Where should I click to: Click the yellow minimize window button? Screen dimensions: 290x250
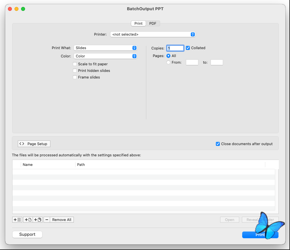tap(16, 9)
